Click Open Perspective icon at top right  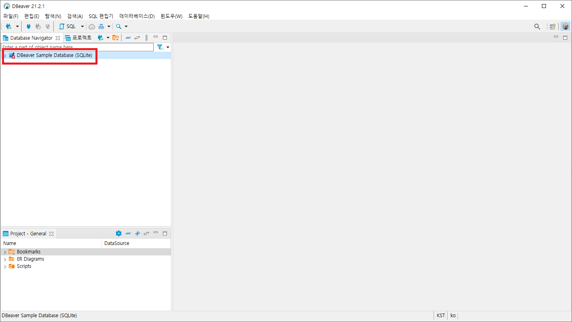coord(553,26)
